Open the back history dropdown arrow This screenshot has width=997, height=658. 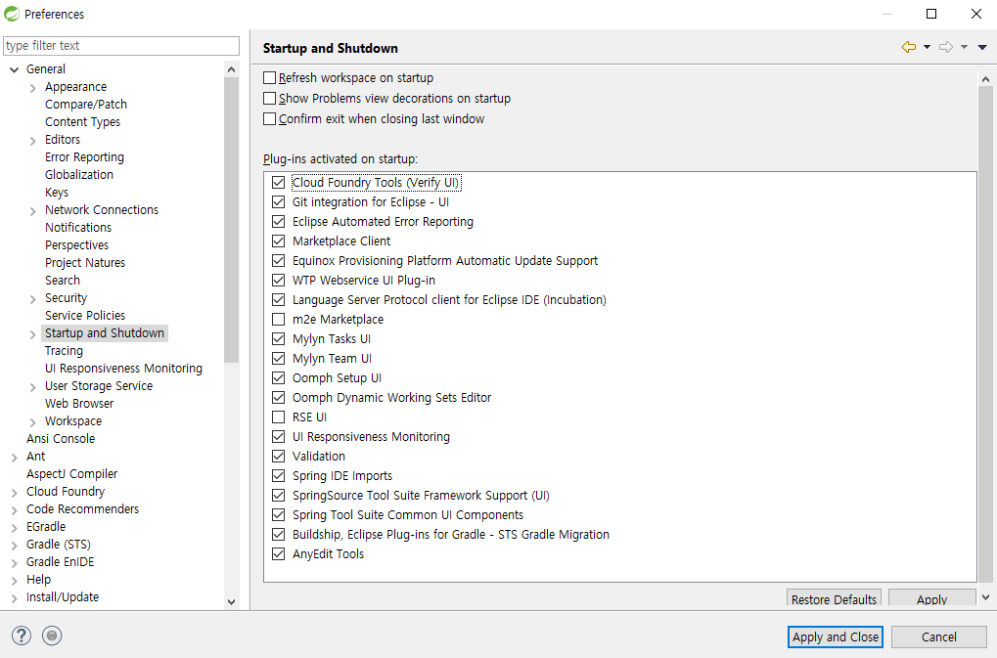(x=927, y=47)
